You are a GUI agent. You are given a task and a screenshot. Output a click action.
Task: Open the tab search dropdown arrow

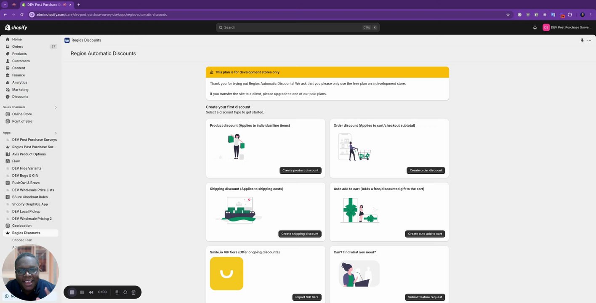(x=5, y=5)
